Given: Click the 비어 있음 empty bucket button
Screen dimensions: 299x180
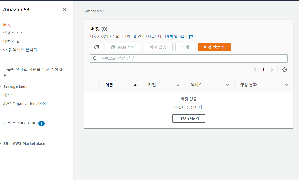Looking at the screenshot, I should [158, 47].
